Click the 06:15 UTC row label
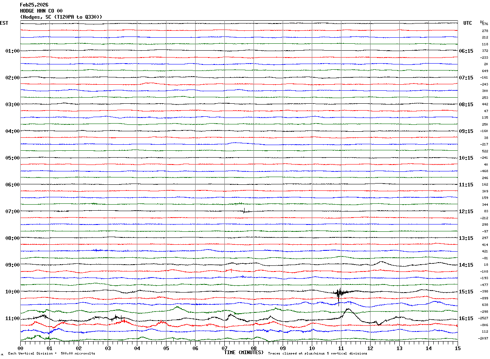The image size is (490, 359). (466, 51)
